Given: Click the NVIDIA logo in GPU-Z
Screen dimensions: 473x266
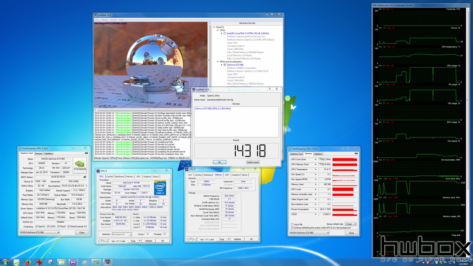Looking at the screenshot, I should [x=80, y=165].
